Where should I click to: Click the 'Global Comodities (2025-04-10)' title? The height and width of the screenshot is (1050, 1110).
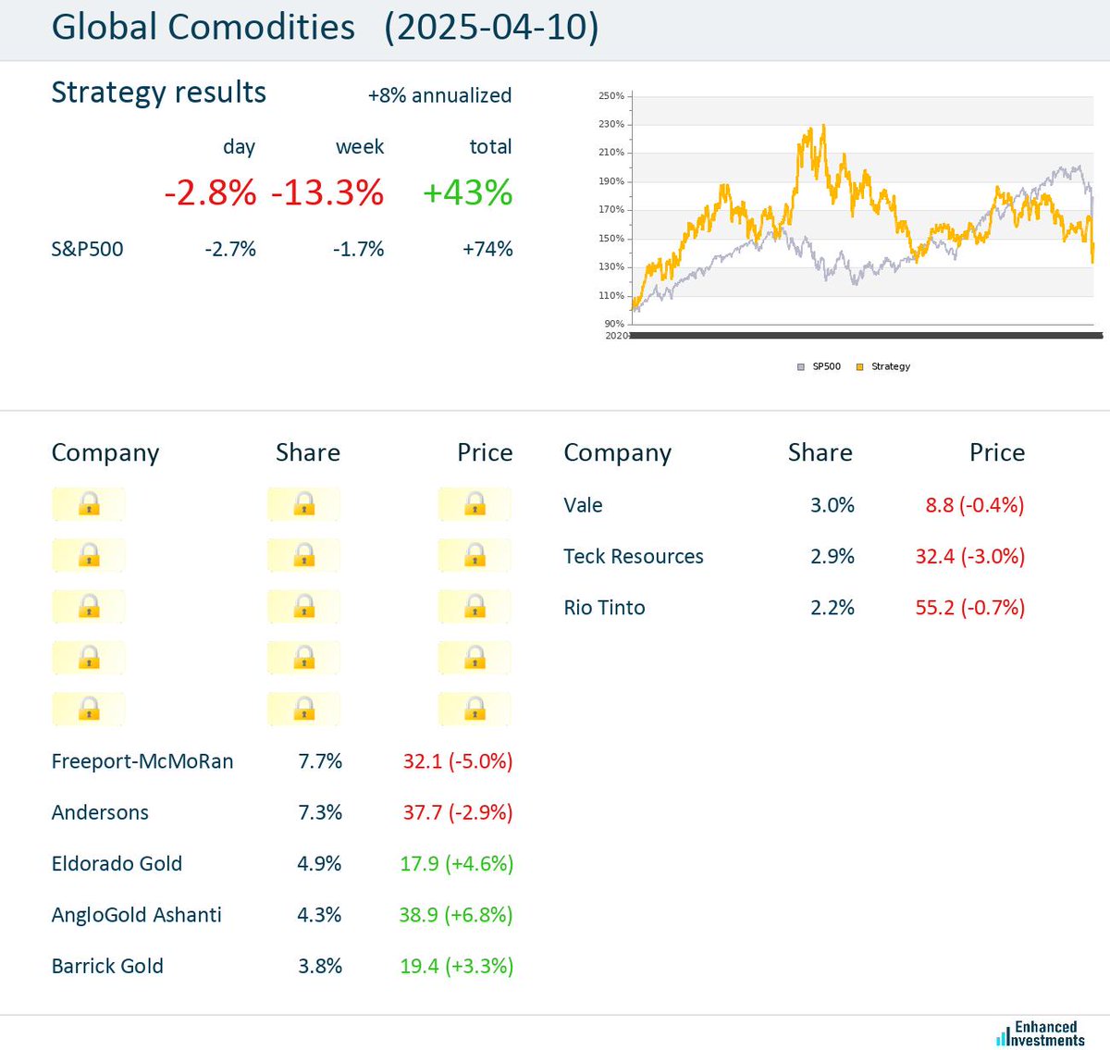point(325,27)
